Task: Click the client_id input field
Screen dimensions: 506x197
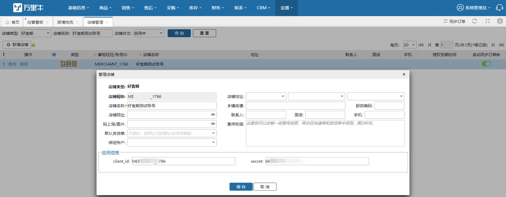Action: pyautogui.click(x=183, y=161)
